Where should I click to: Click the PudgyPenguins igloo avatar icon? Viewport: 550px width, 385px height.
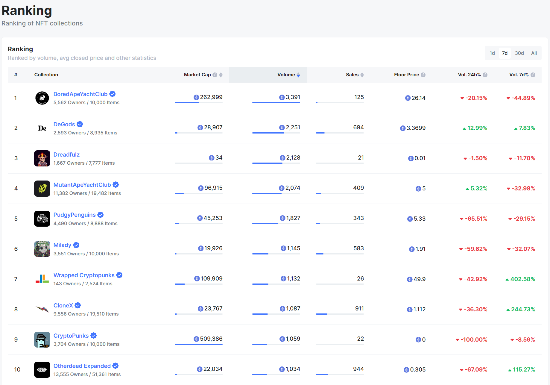coord(42,219)
